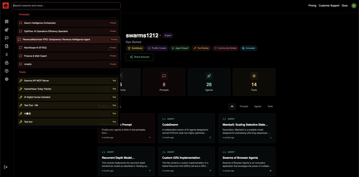Focus the Search swarms and more field
The image size is (359, 177).
(x=66, y=6)
